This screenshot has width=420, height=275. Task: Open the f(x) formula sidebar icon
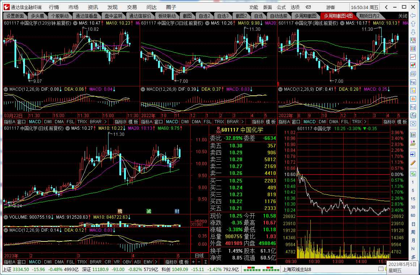(x=413, y=116)
